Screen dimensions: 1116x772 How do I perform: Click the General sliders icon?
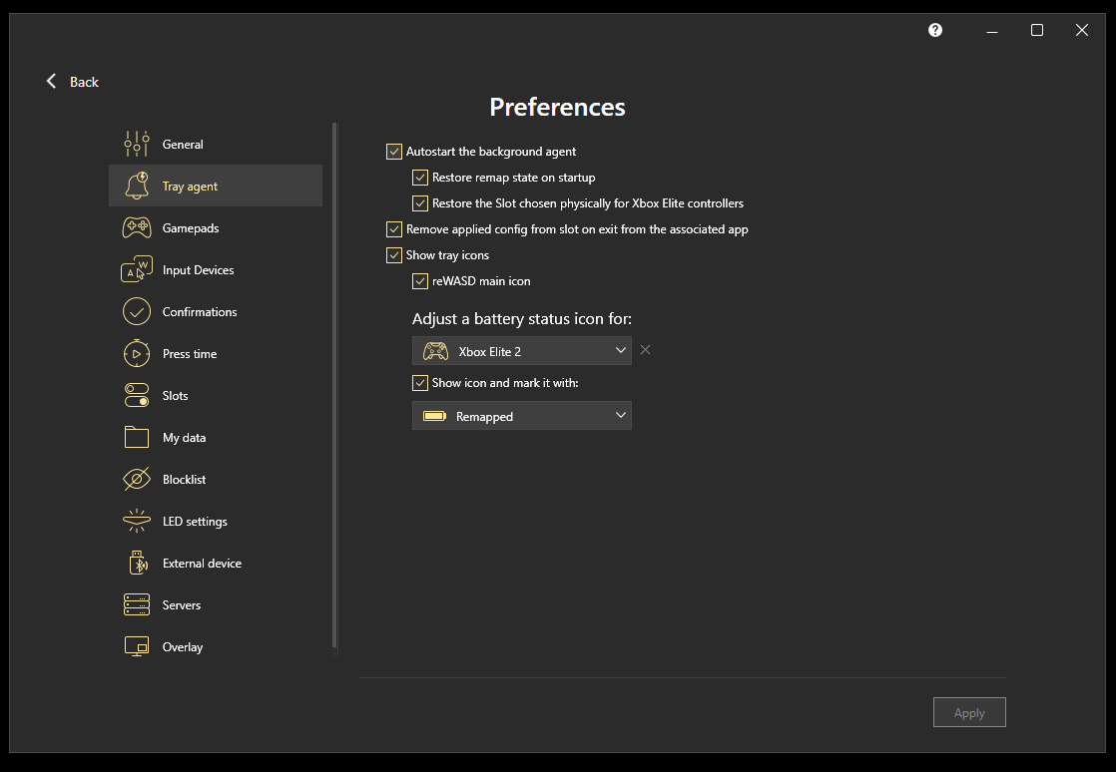point(137,145)
